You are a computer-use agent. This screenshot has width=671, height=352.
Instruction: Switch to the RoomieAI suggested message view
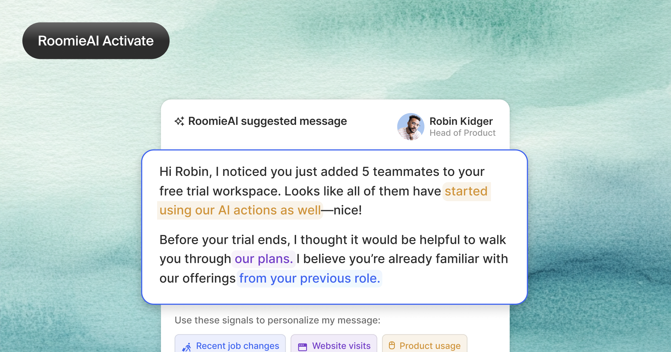tap(267, 121)
